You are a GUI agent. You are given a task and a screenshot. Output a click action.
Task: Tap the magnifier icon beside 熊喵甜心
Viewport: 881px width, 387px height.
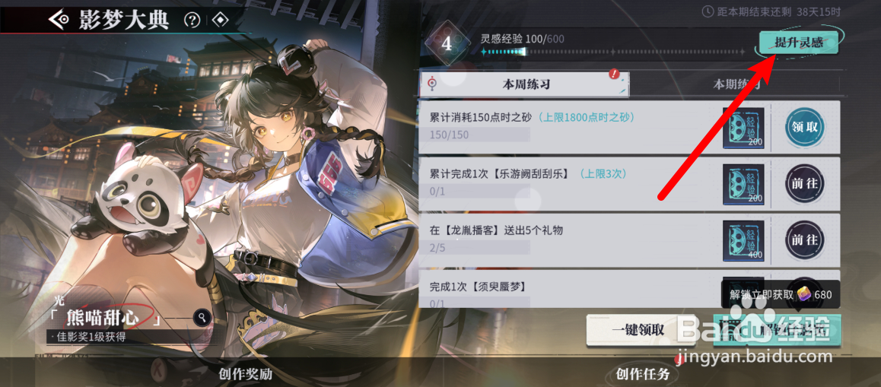(202, 318)
